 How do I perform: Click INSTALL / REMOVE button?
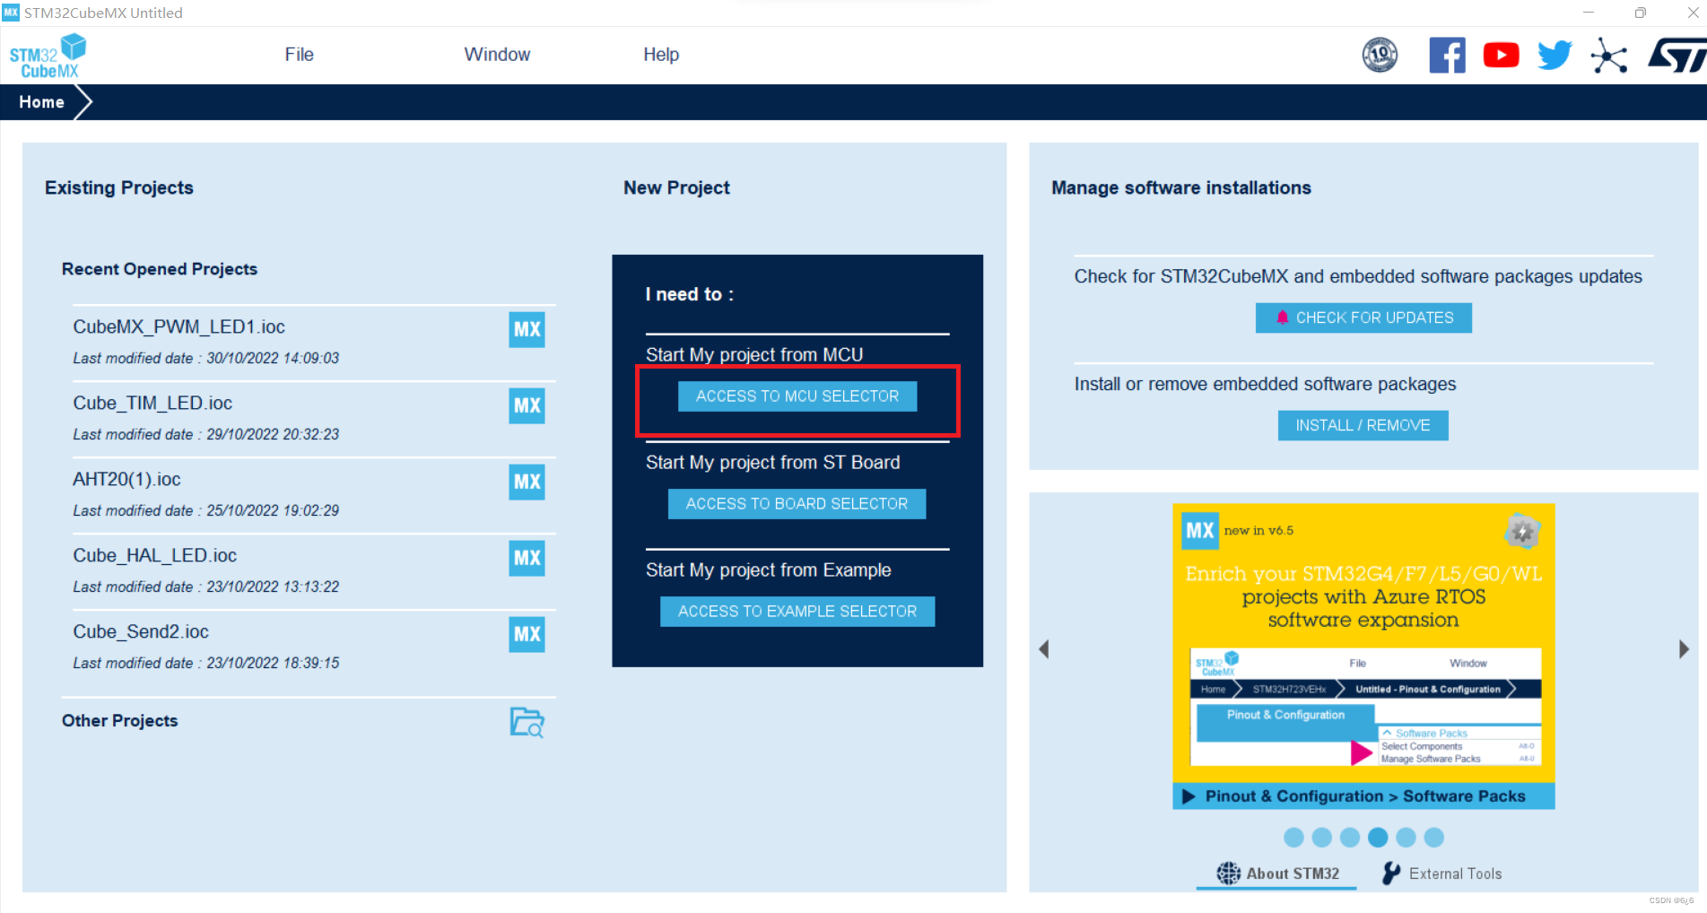pyautogui.click(x=1363, y=425)
